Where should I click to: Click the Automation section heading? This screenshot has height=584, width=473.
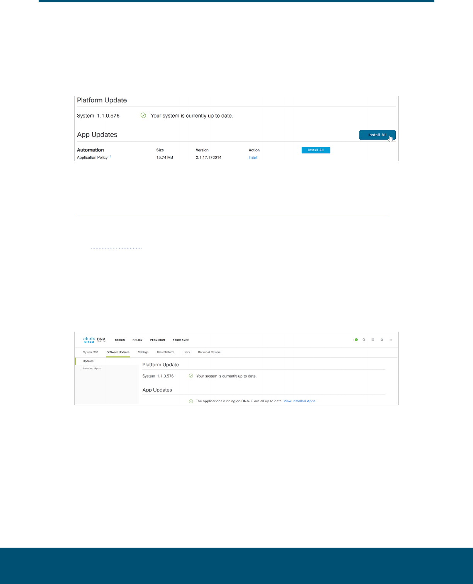[x=90, y=150]
